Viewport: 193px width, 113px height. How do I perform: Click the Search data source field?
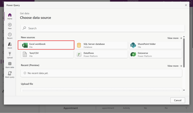point(103,28)
